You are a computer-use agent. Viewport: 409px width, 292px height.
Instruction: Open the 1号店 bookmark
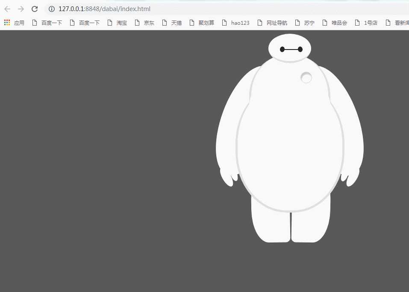click(366, 23)
